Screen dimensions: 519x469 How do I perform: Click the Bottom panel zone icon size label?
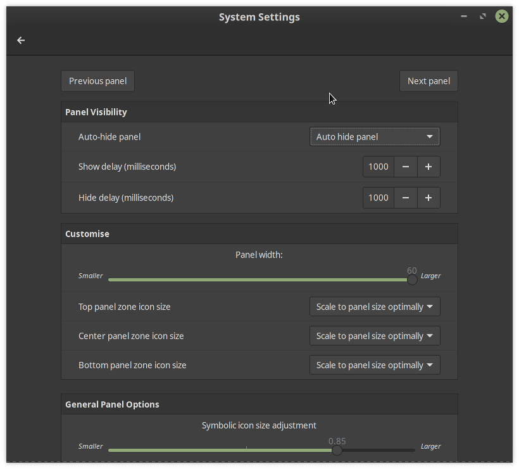[x=132, y=365]
